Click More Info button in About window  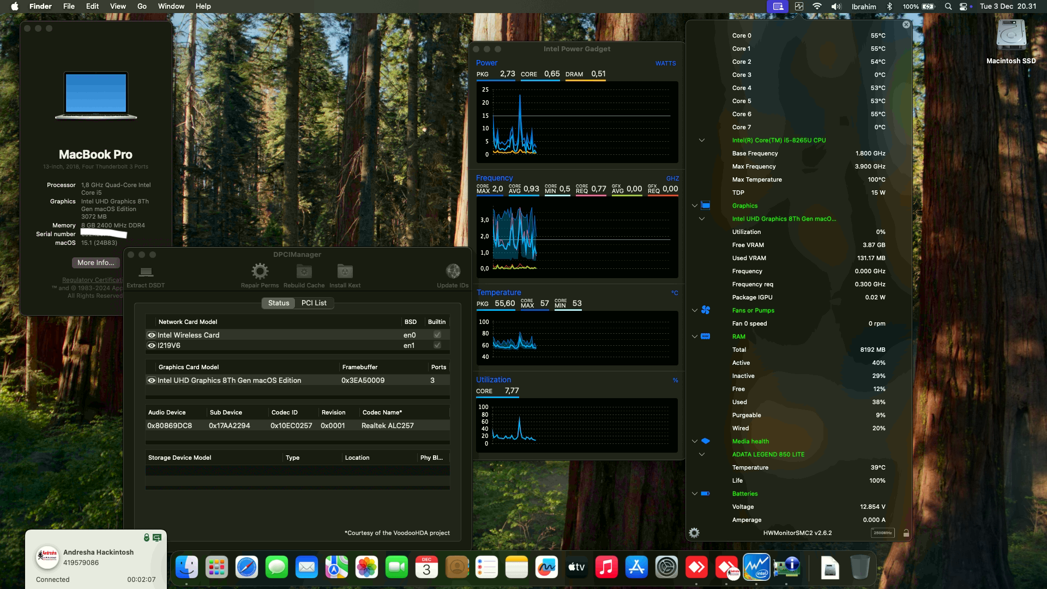pyautogui.click(x=95, y=262)
